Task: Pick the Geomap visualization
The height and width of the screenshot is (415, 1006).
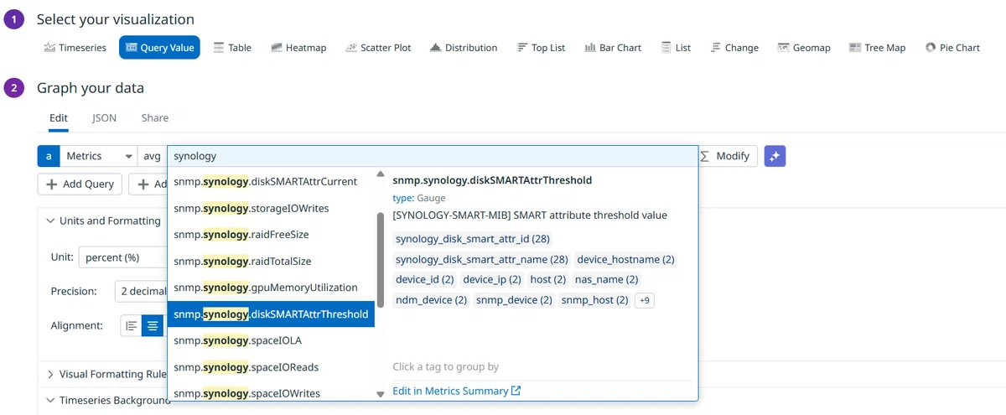Action: pos(804,48)
